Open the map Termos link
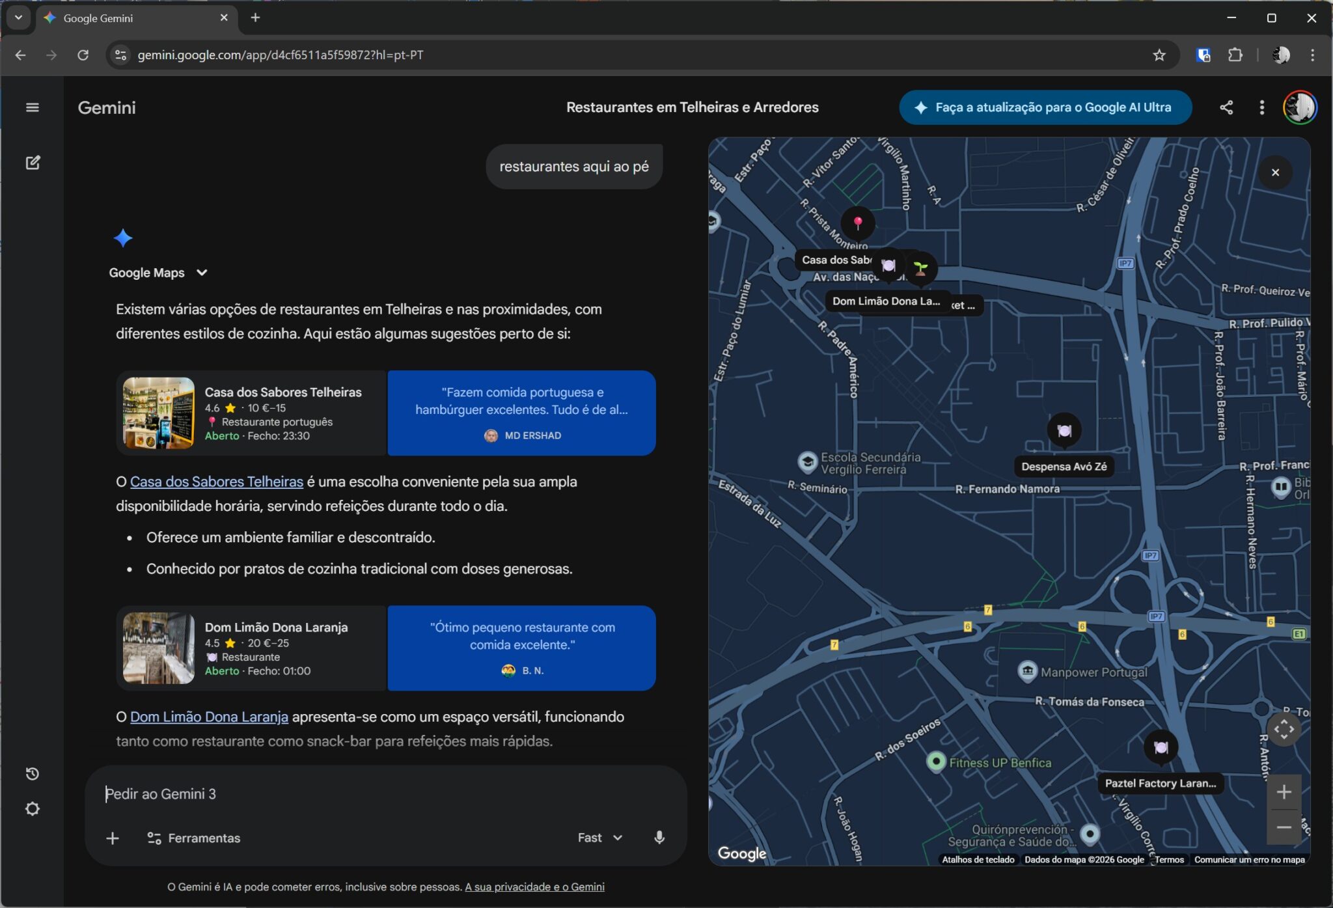Image resolution: width=1333 pixels, height=908 pixels. [x=1169, y=860]
